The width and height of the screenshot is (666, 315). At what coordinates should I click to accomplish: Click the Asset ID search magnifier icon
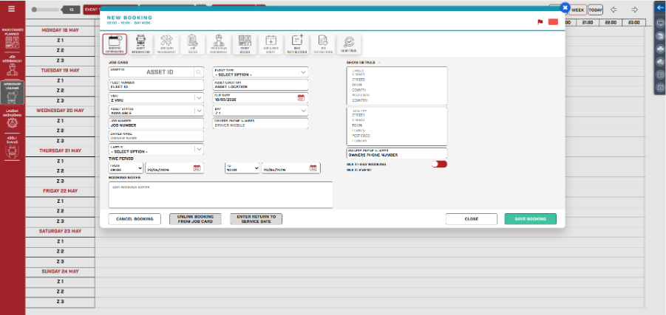pyautogui.click(x=198, y=72)
